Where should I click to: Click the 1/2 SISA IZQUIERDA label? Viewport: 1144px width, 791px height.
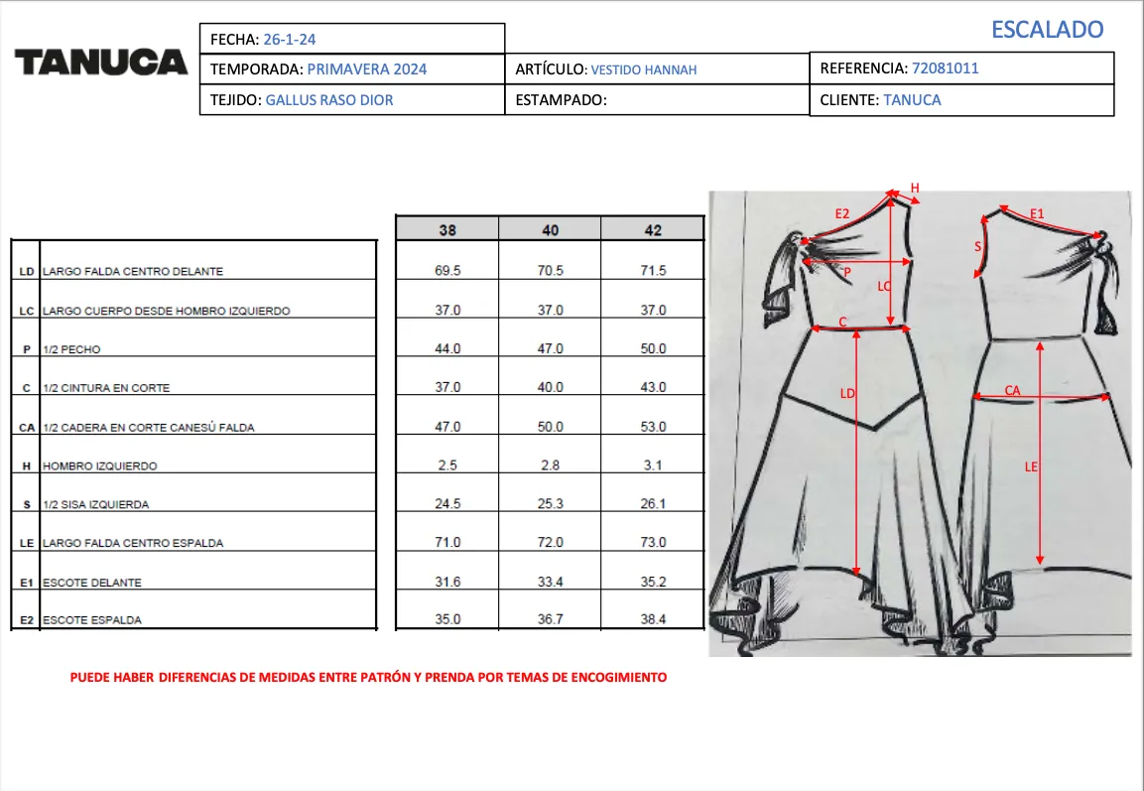(95, 504)
